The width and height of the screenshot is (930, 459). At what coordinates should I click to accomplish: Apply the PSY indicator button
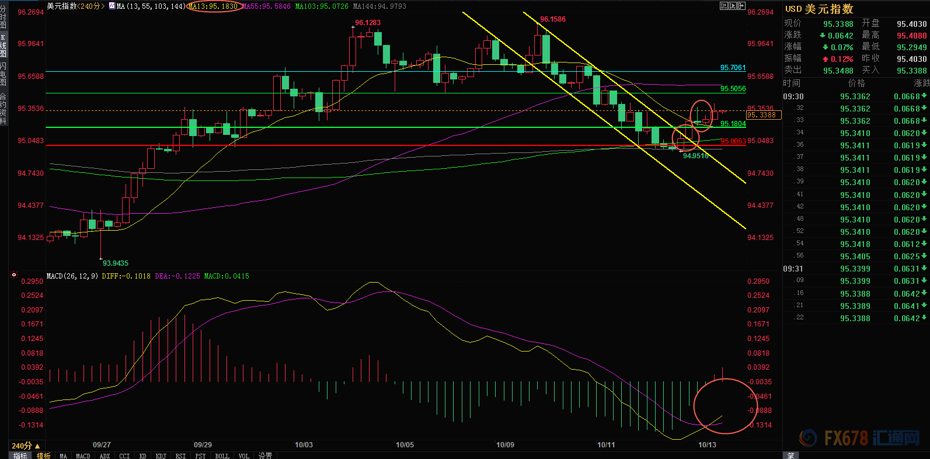coord(200,455)
